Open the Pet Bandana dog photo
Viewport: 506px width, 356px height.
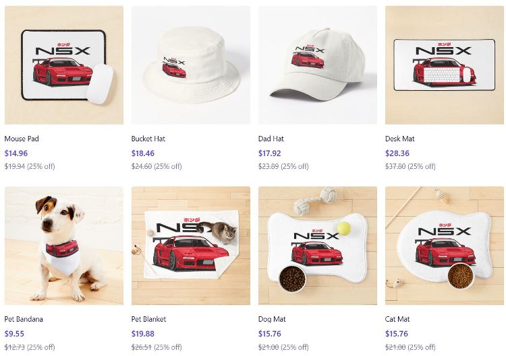tap(64, 246)
